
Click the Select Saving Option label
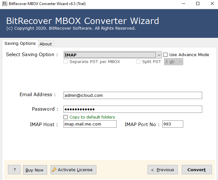pos(32,55)
